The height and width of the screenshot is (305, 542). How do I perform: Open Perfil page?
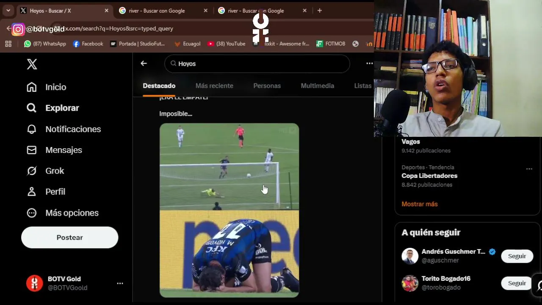click(x=46, y=191)
